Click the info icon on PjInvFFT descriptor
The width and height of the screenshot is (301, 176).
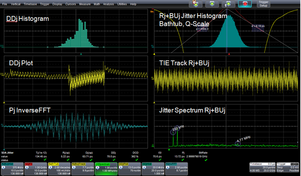click(x=167, y=167)
